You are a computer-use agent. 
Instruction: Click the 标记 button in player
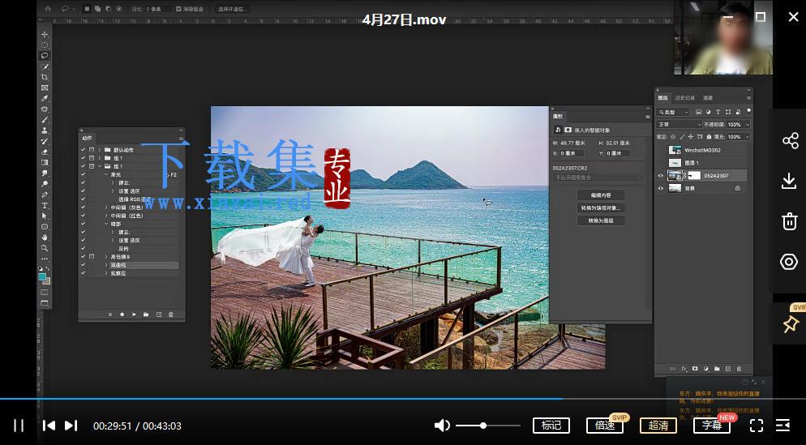(551, 426)
